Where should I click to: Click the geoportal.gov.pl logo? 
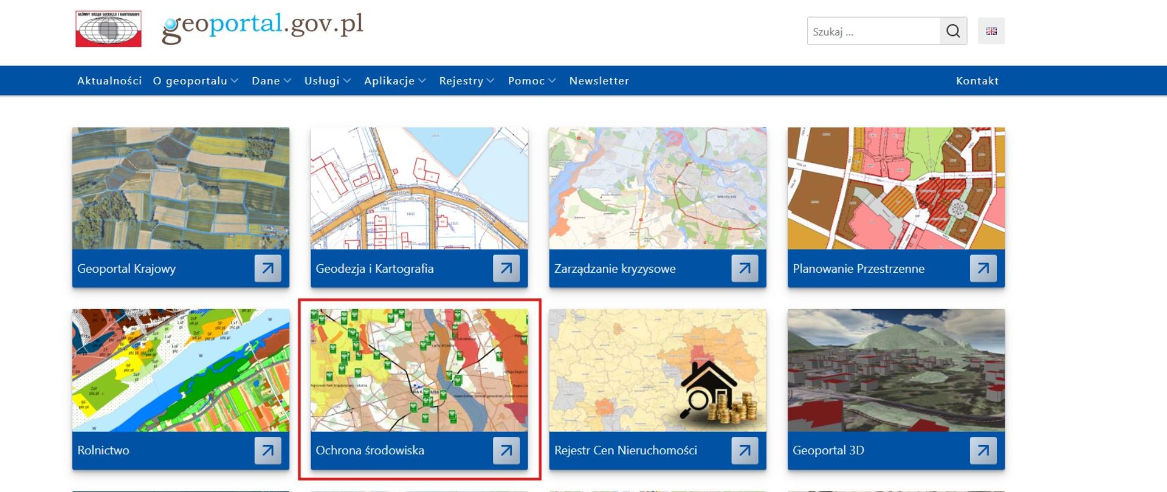pyautogui.click(x=263, y=27)
